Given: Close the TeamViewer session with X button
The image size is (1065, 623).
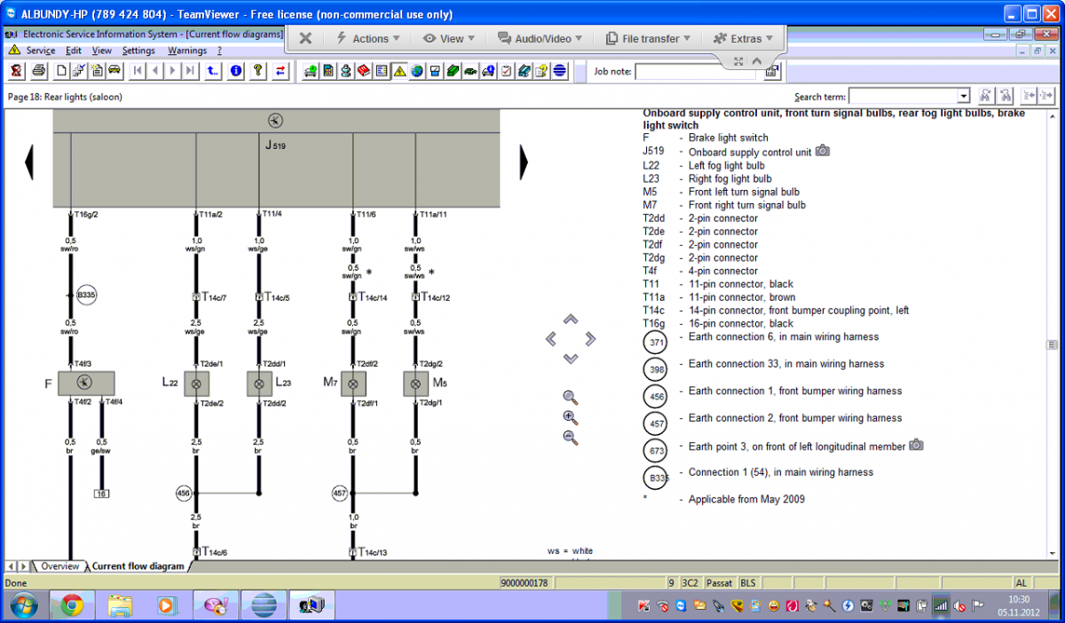Looking at the screenshot, I should coord(304,38).
